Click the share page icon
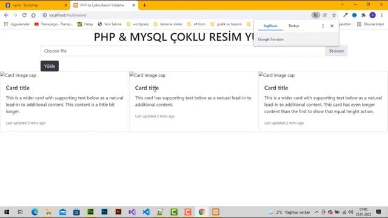The width and height of the screenshot is (388, 218). (325, 15)
